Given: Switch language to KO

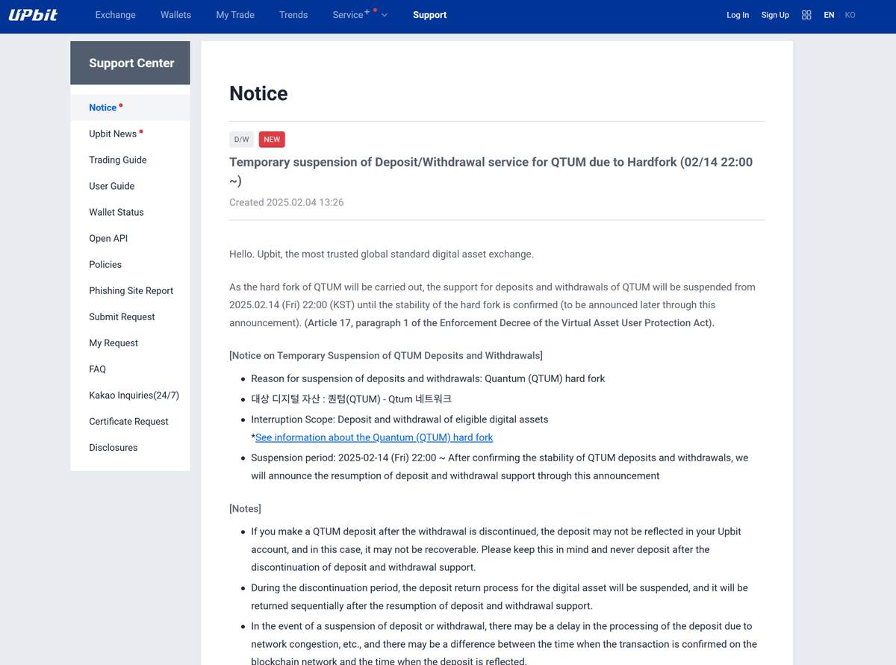Looking at the screenshot, I should pyautogui.click(x=850, y=15).
